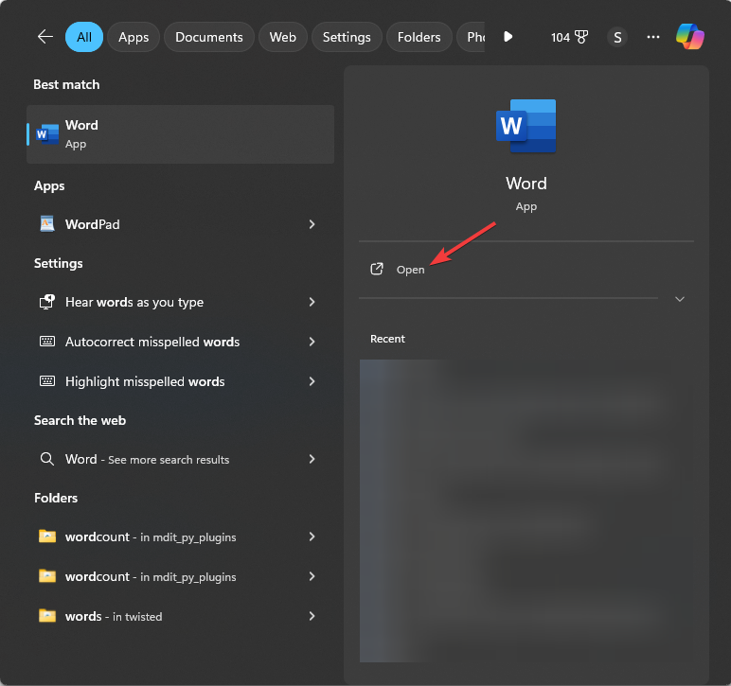Switch to the Apps filter tab

pos(134,37)
